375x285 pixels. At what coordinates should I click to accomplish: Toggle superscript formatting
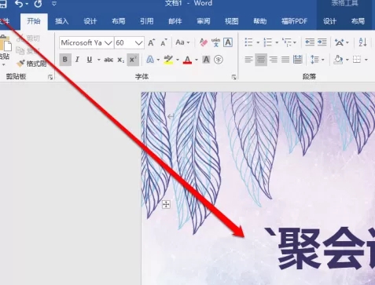tap(133, 60)
